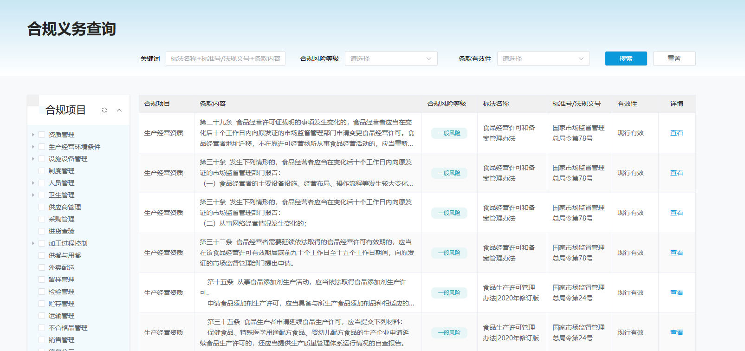Open 查看 link for 第三十二条 row
Image resolution: width=745 pixels, height=351 pixels.
coord(676,253)
